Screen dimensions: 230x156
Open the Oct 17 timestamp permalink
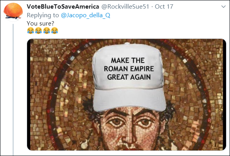(x=164, y=7)
